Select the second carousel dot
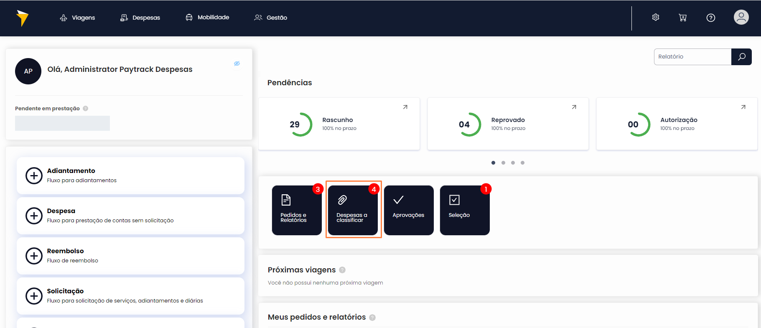This screenshot has width=761, height=328. pyautogui.click(x=503, y=163)
